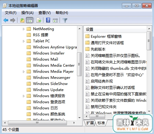Click the 设置 column header
This screenshot has height=134, width=154.
tap(115, 30)
